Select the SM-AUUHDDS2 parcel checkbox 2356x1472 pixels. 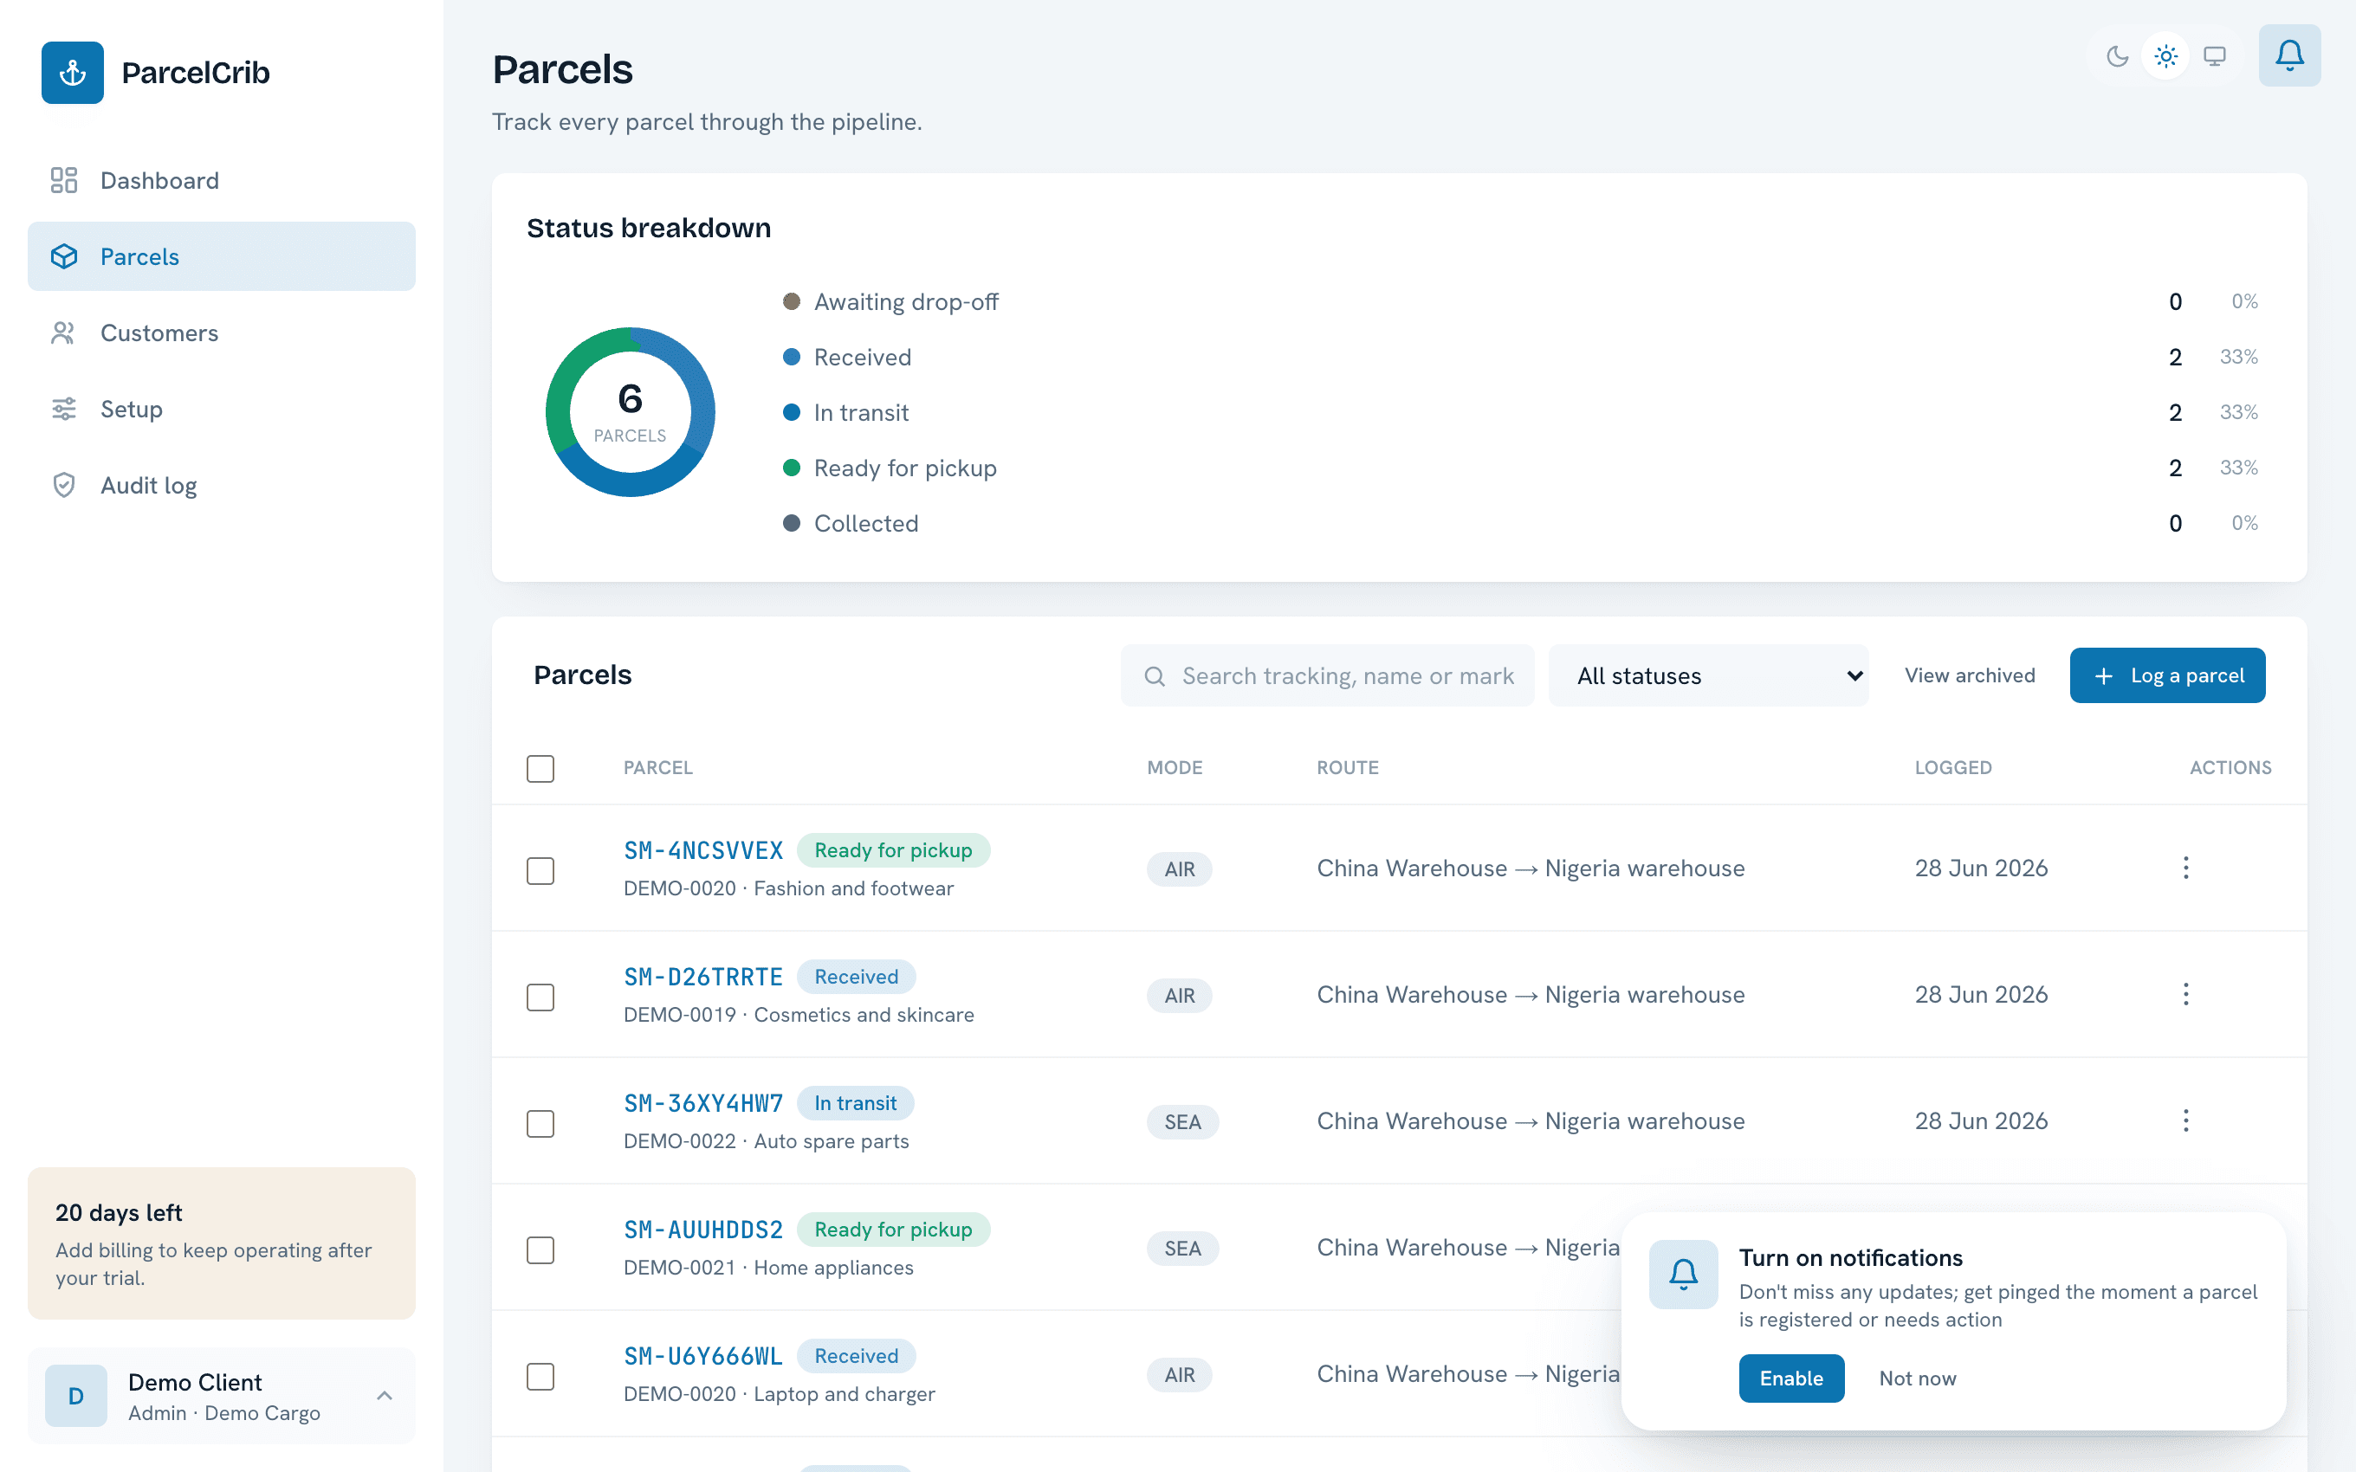coord(540,1250)
